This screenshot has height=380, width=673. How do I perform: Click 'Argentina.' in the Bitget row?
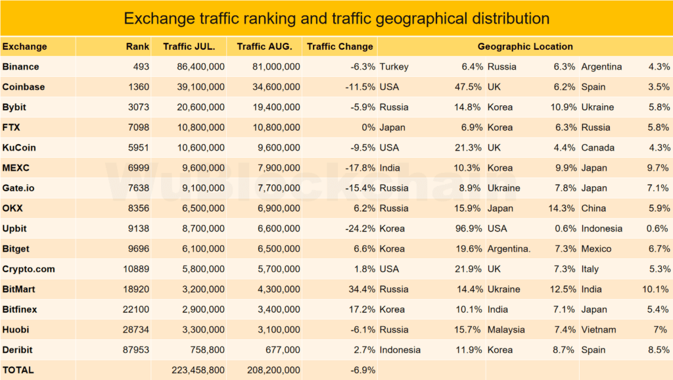pos(509,249)
